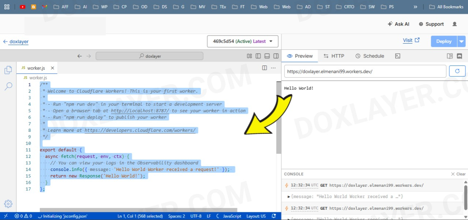Open the All Bookmarks folder
The height and width of the screenshot is (220, 468).
[446, 7]
